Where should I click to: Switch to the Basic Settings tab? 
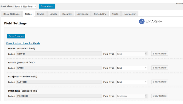[12, 14]
